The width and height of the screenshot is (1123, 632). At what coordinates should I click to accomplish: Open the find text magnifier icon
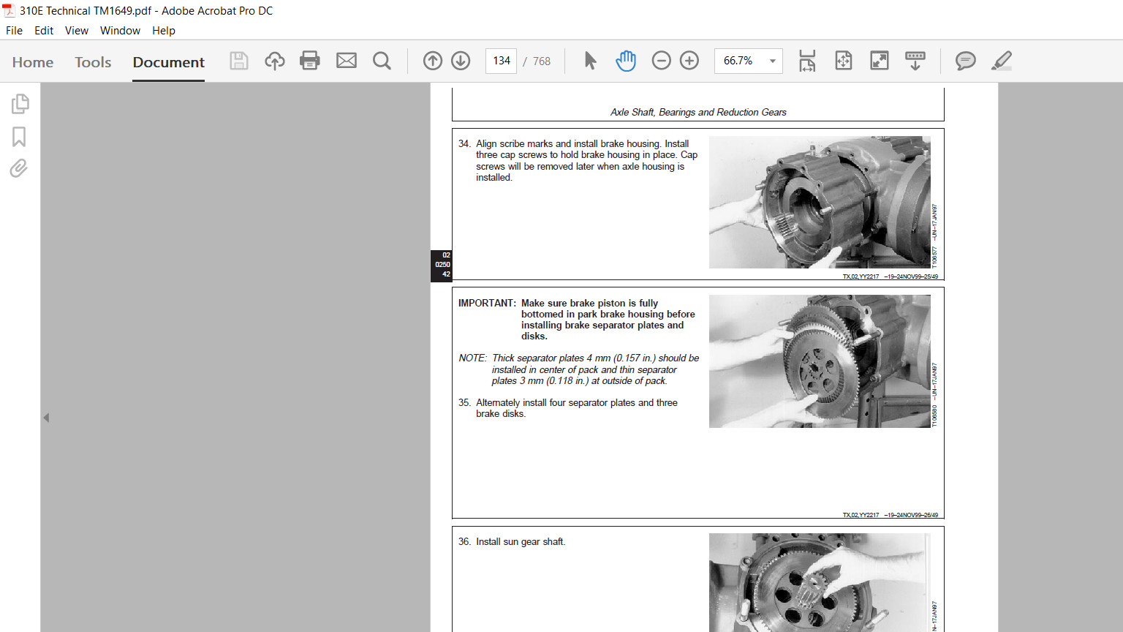382,61
